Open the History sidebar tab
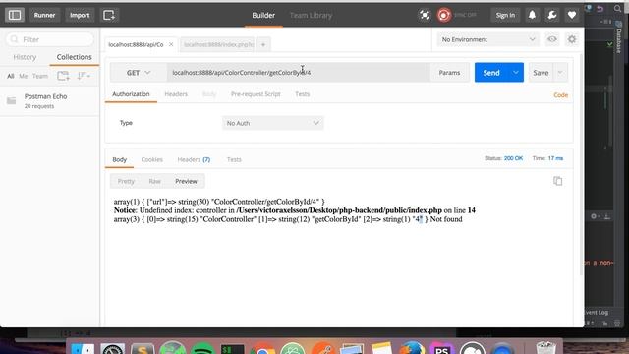The width and height of the screenshot is (629, 354). pyautogui.click(x=25, y=57)
